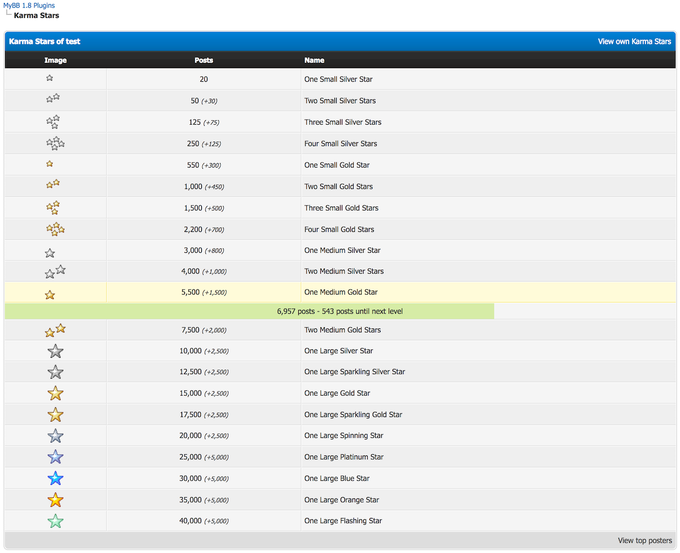Click the Three Small Silver Stars icon
This screenshot has height=553, width=680.
pos(53,122)
